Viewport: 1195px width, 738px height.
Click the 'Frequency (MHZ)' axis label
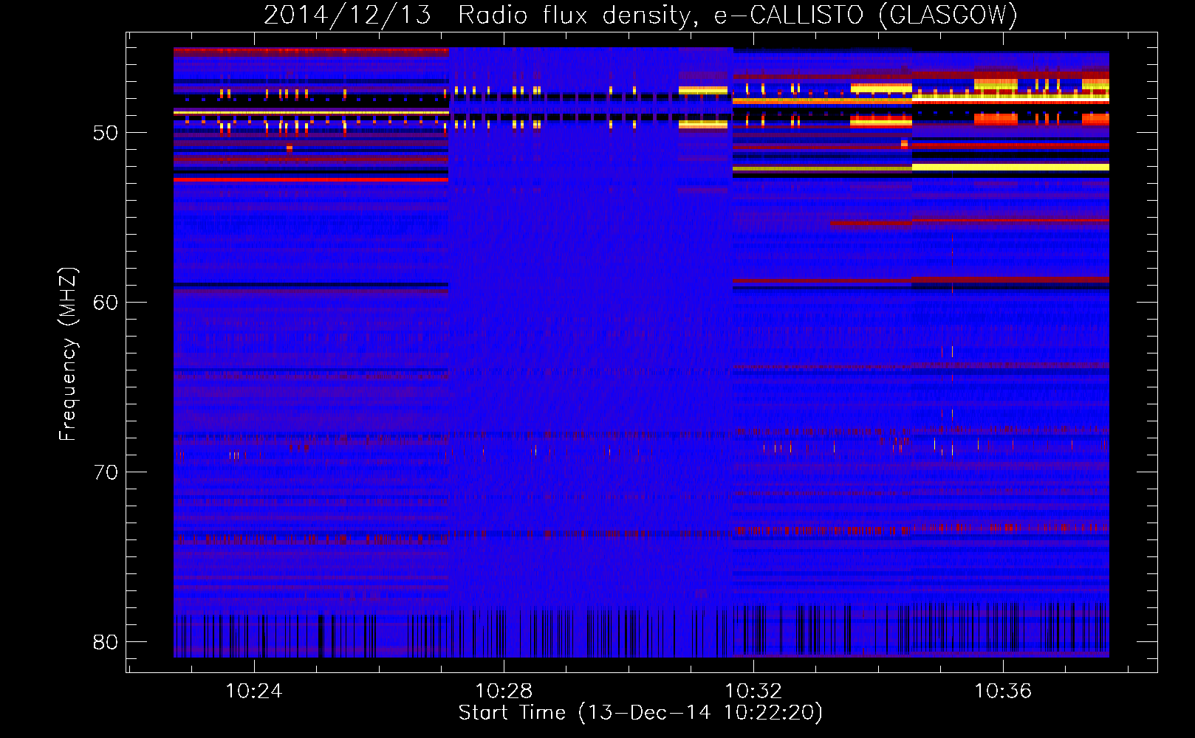point(68,354)
